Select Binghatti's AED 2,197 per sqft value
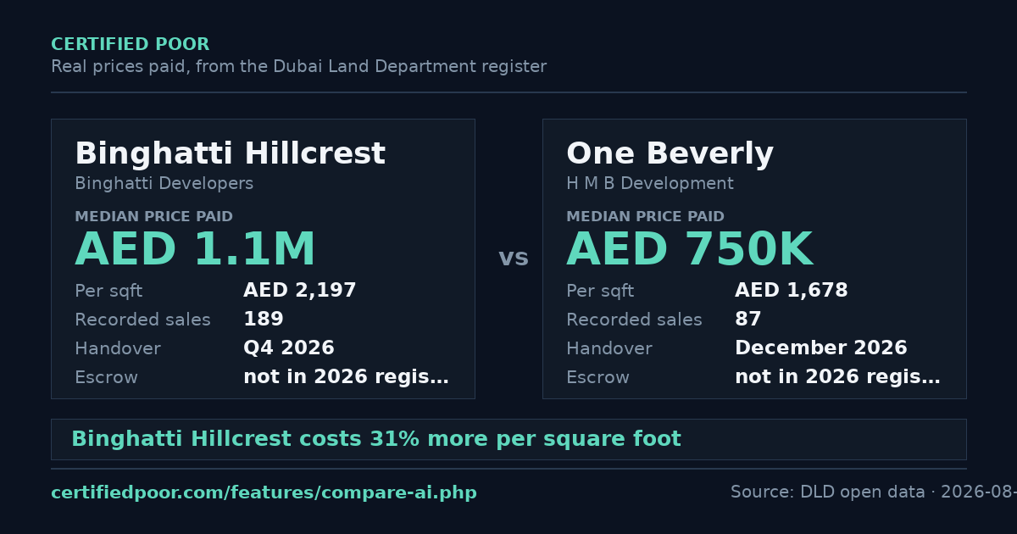 point(299,291)
